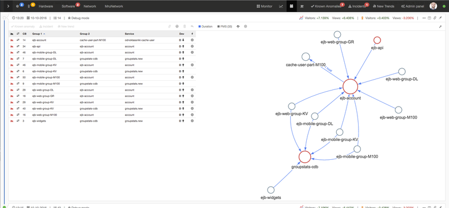Toggle the split-panel layout icon
The width and height of the screenshot is (449, 208).
[x=429, y=18]
